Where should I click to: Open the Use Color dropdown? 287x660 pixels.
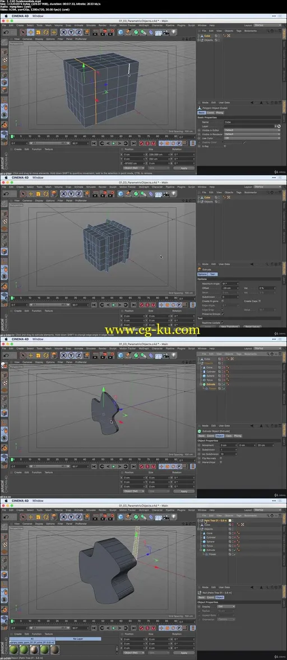click(252, 138)
